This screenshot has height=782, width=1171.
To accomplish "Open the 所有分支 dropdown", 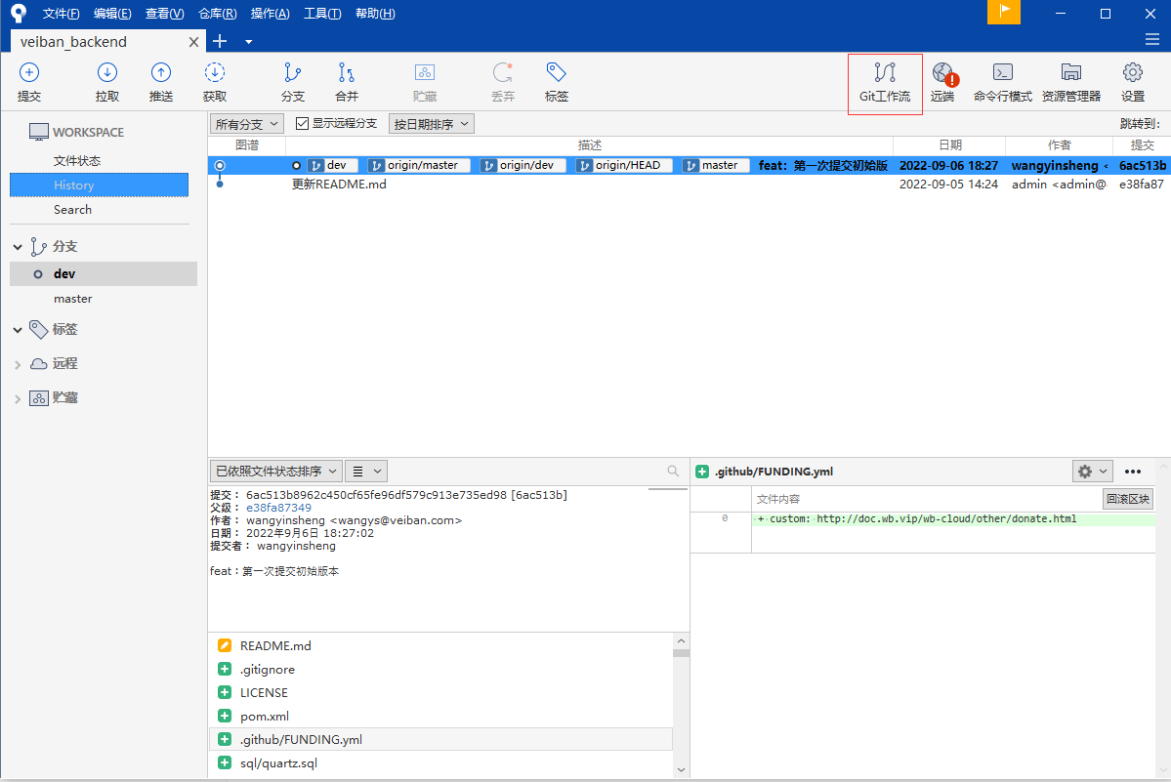I will click(x=247, y=124).
